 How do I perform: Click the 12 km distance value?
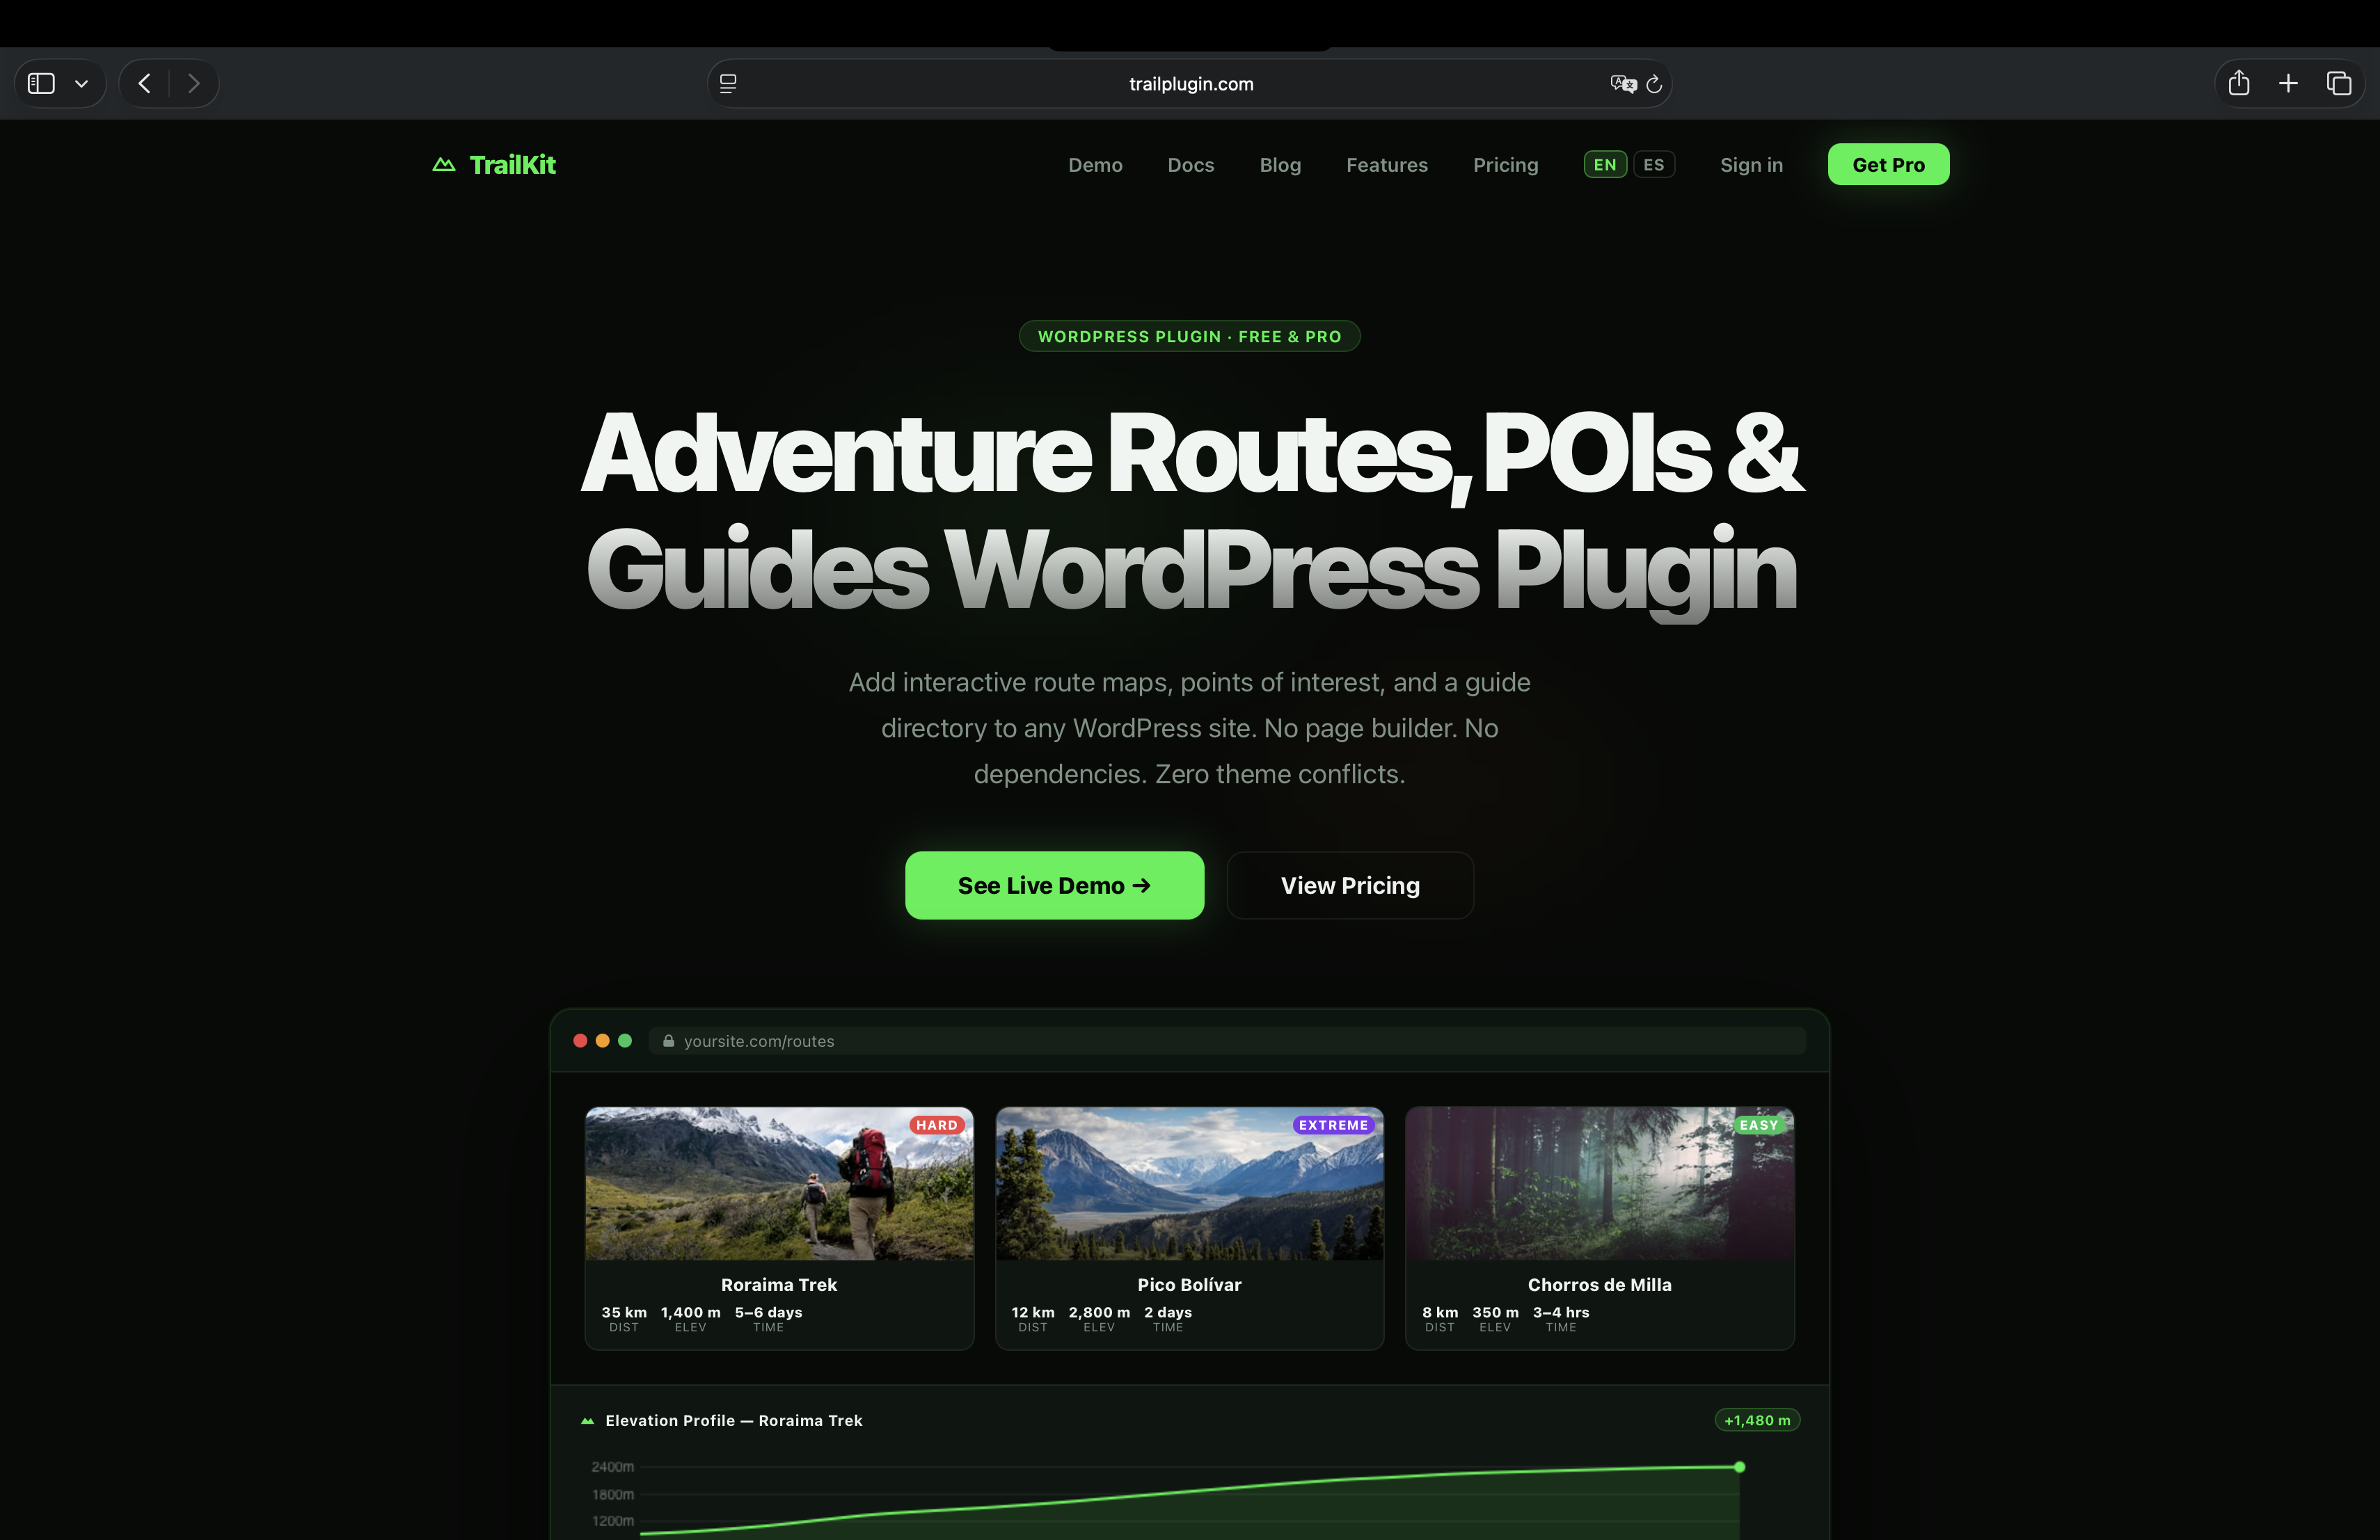pyautogui.click(x=1033, y=1312)
